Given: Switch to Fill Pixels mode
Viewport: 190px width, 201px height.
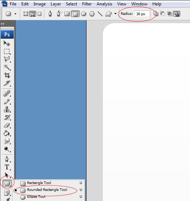Looking at the screenshot, I should pyautogui.click(x=39, y=14).
